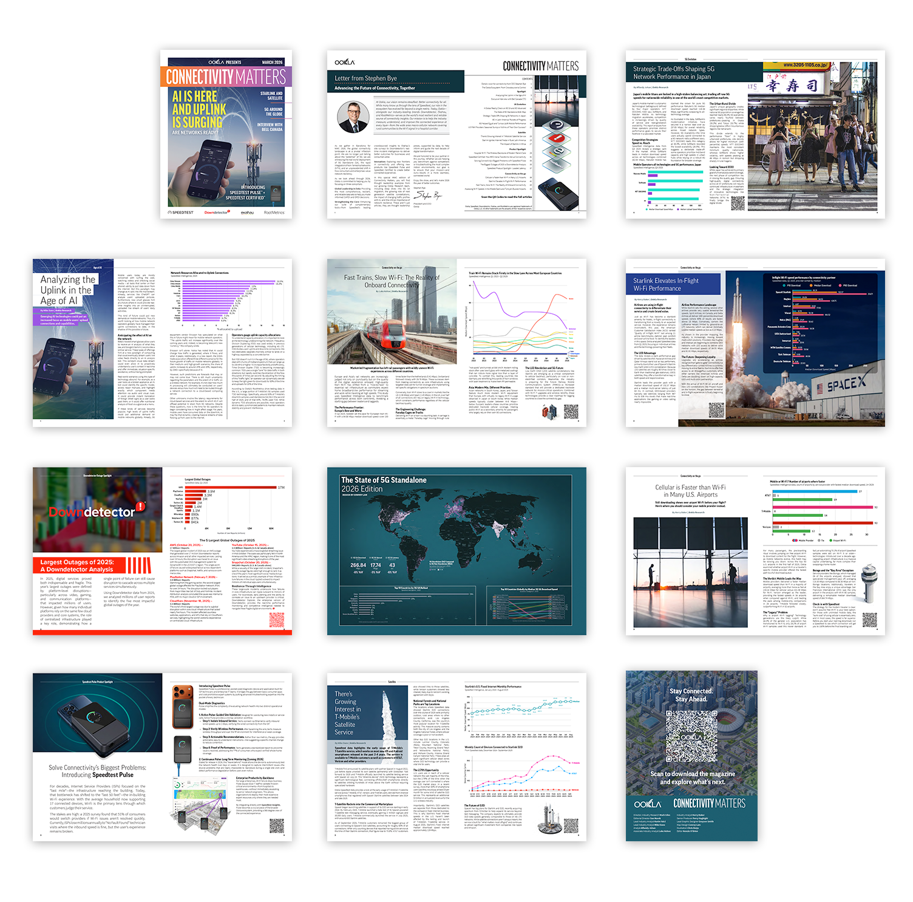Screen dimensions: 913x902
Task: Click the Ookla logo on the back cover
Action: point(648,804)
